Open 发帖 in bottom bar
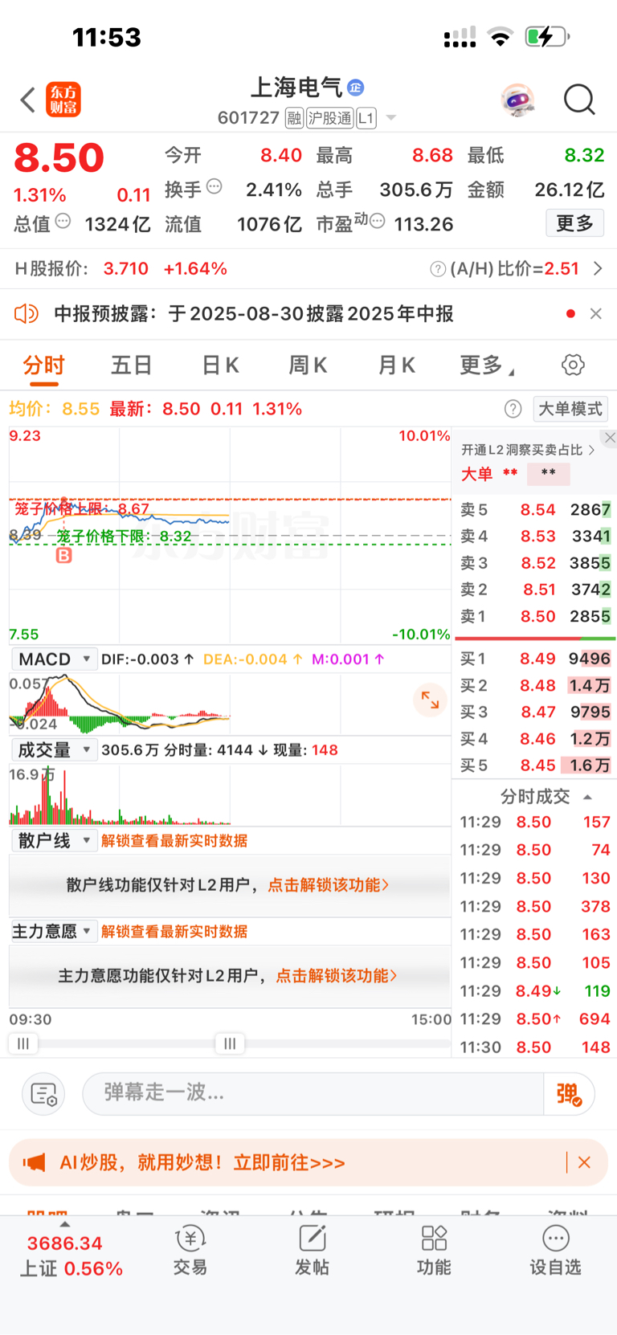The height and width of the screenshot is (1335, 617). click(x=312, y=1251)
